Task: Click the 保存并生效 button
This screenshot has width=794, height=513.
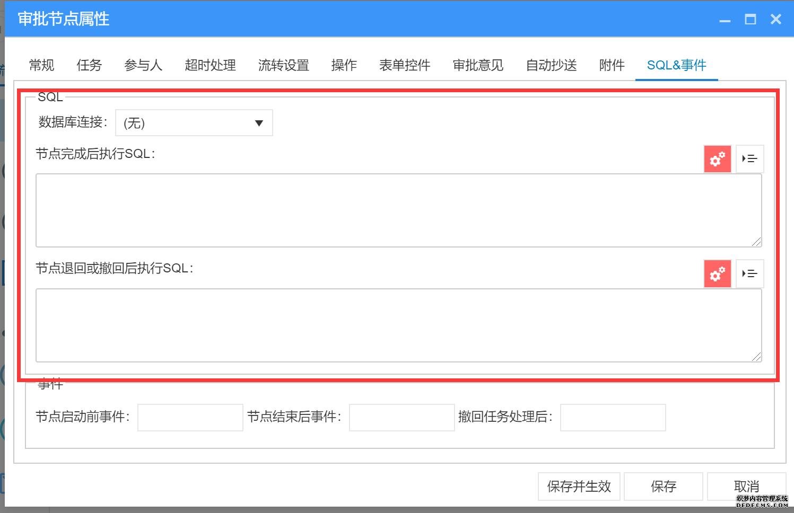Action: click(579, 487)
